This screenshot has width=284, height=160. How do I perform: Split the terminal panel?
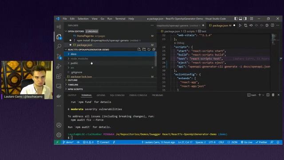click(x=268, y=95)
